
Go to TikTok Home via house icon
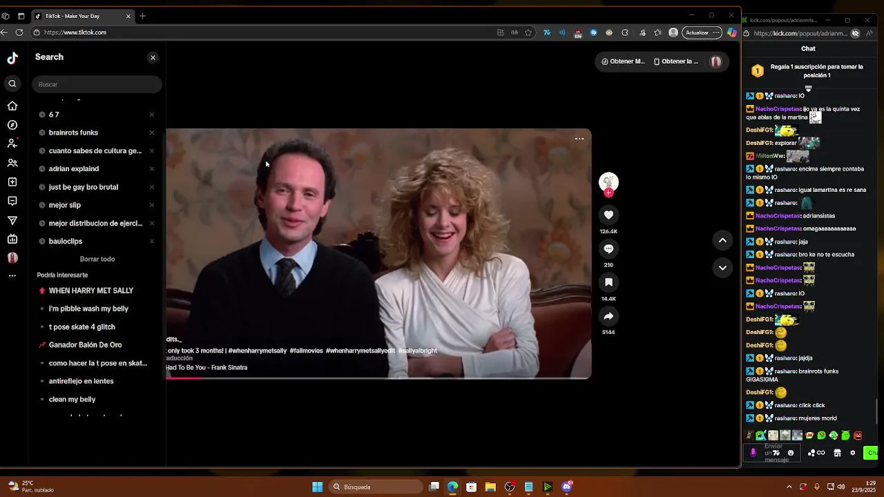click(x=12, y=106)
